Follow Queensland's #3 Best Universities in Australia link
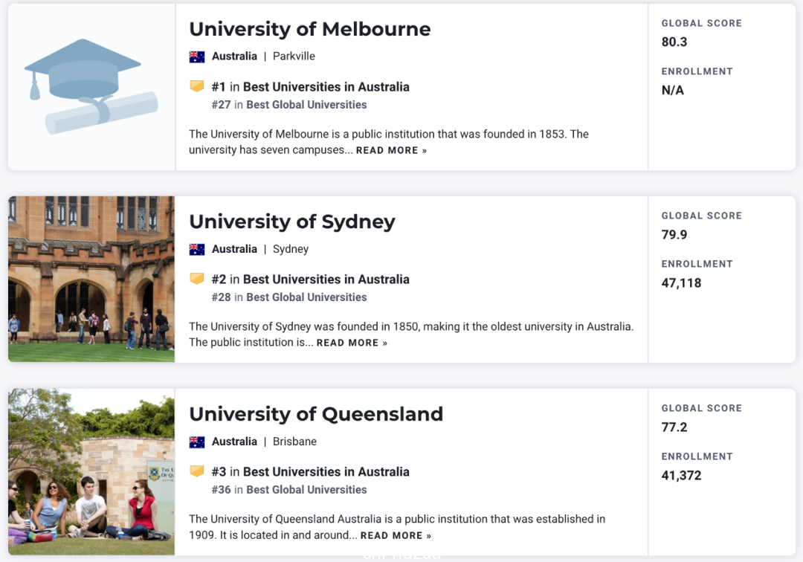The width and height of the screenshot is (803, 562). click(x=310, y=472)
